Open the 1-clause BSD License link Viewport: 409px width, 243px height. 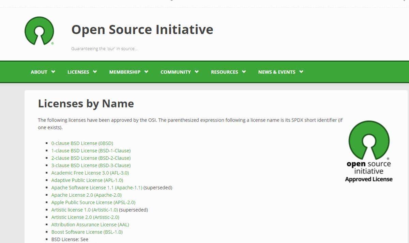(x=91, y=150)
